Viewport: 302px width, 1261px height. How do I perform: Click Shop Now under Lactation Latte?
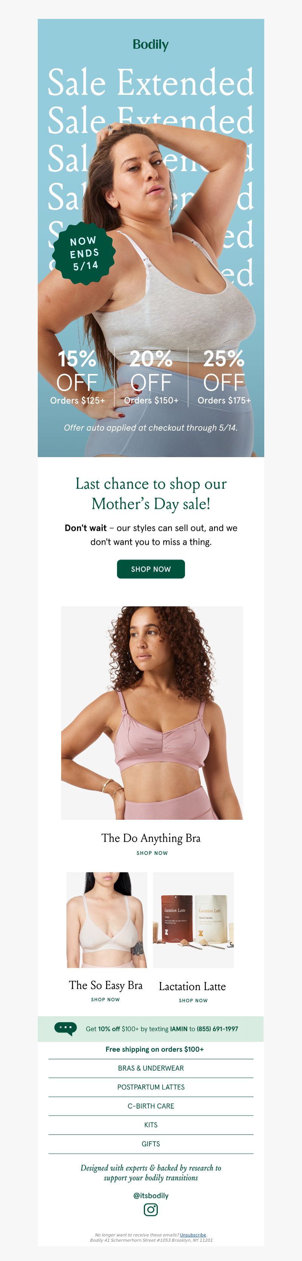(193, 1001)
